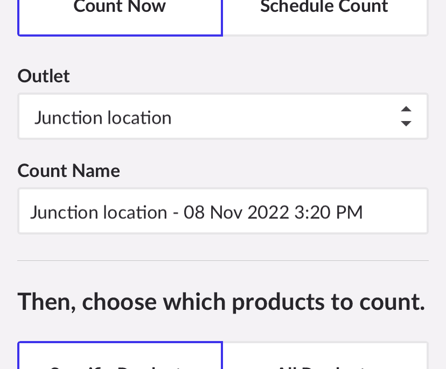Image resolution: width=446 pixels, height=369 pixels.
Task: Click the downward arrow on Outlet selector
Action: 406,123
